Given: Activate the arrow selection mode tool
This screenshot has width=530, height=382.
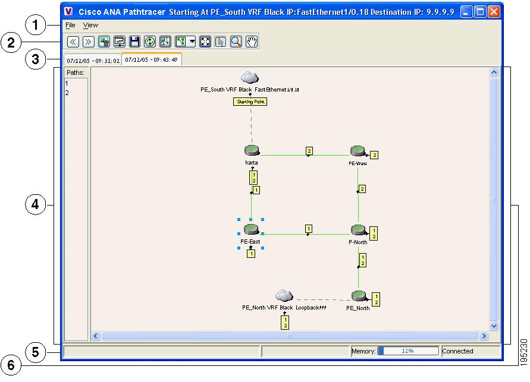Looking at the screenshot, I should [x=221, y=42].
